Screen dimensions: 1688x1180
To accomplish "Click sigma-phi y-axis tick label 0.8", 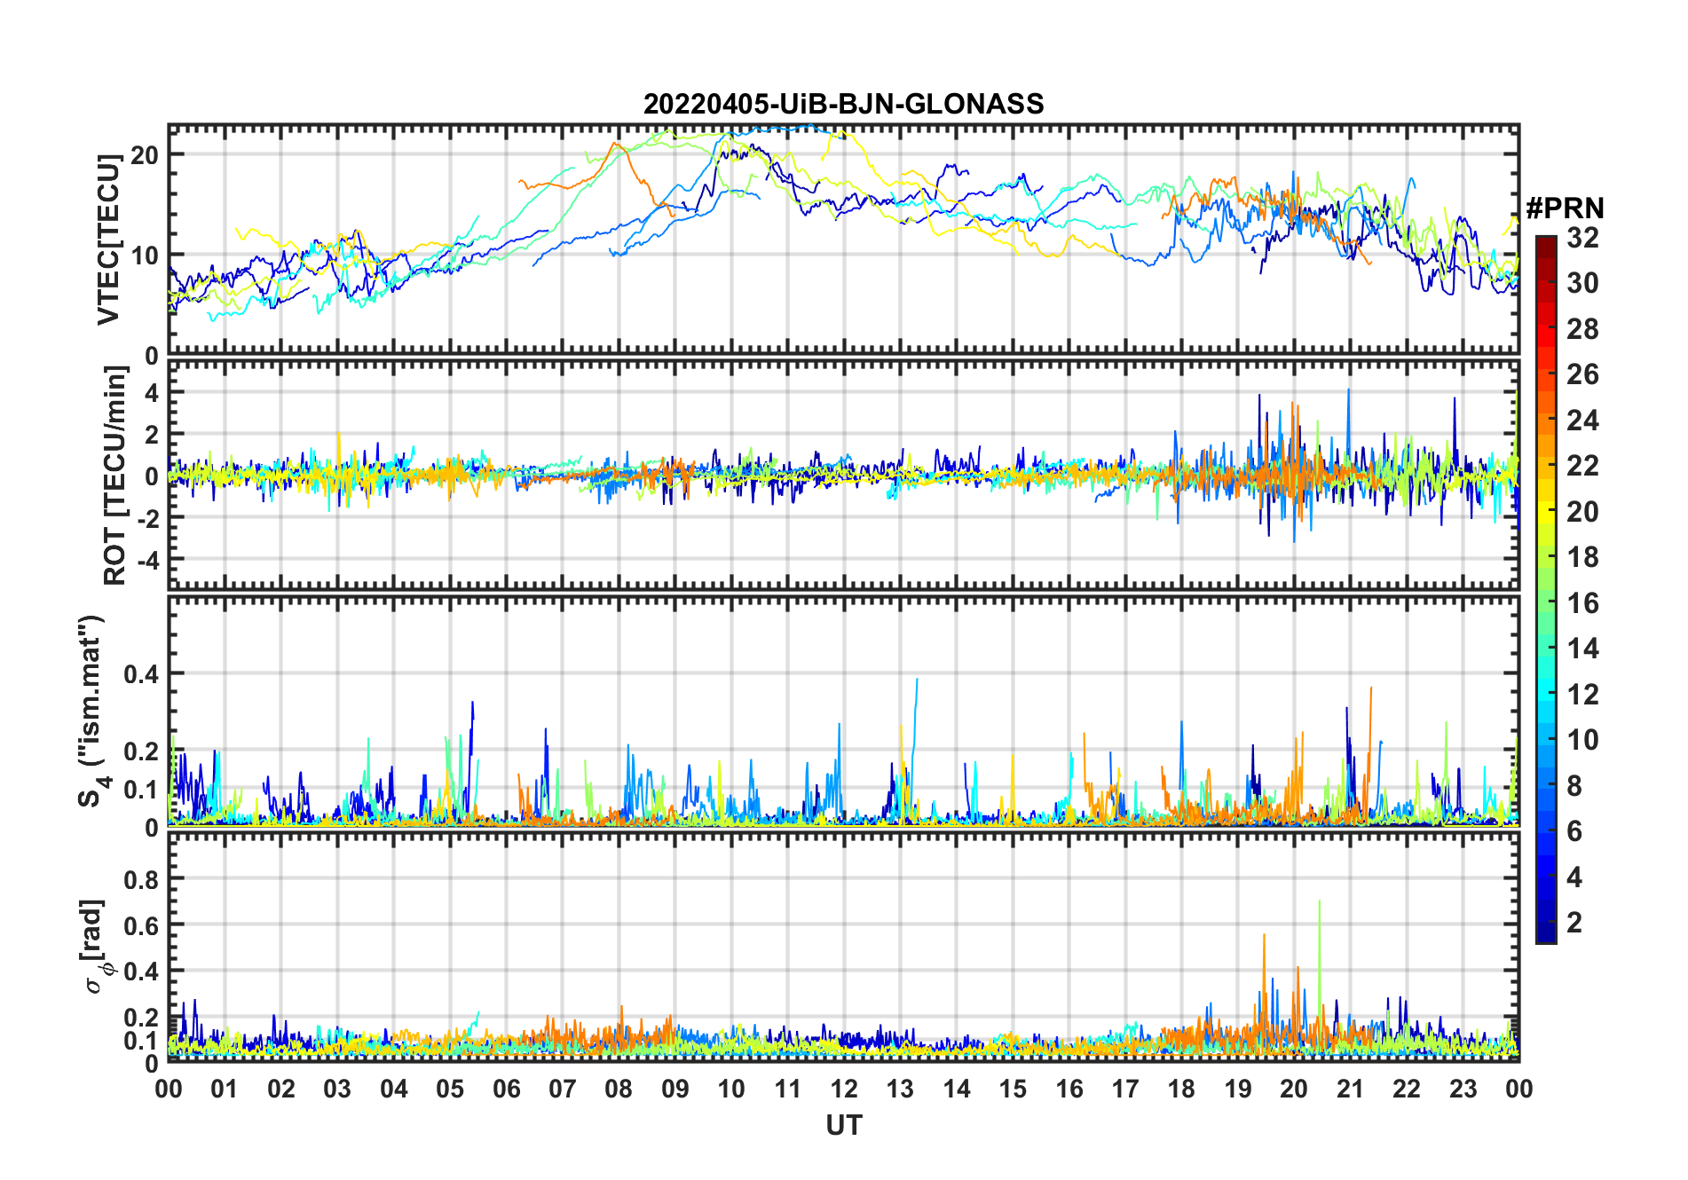I will tap(142, 879).
